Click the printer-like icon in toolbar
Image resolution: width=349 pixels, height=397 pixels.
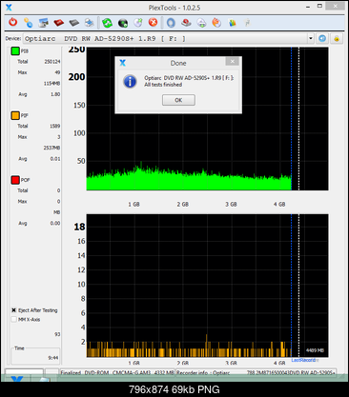[x=90, y=23]
